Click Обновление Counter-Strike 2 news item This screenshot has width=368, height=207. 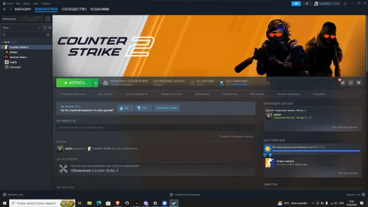click(156, 168)
